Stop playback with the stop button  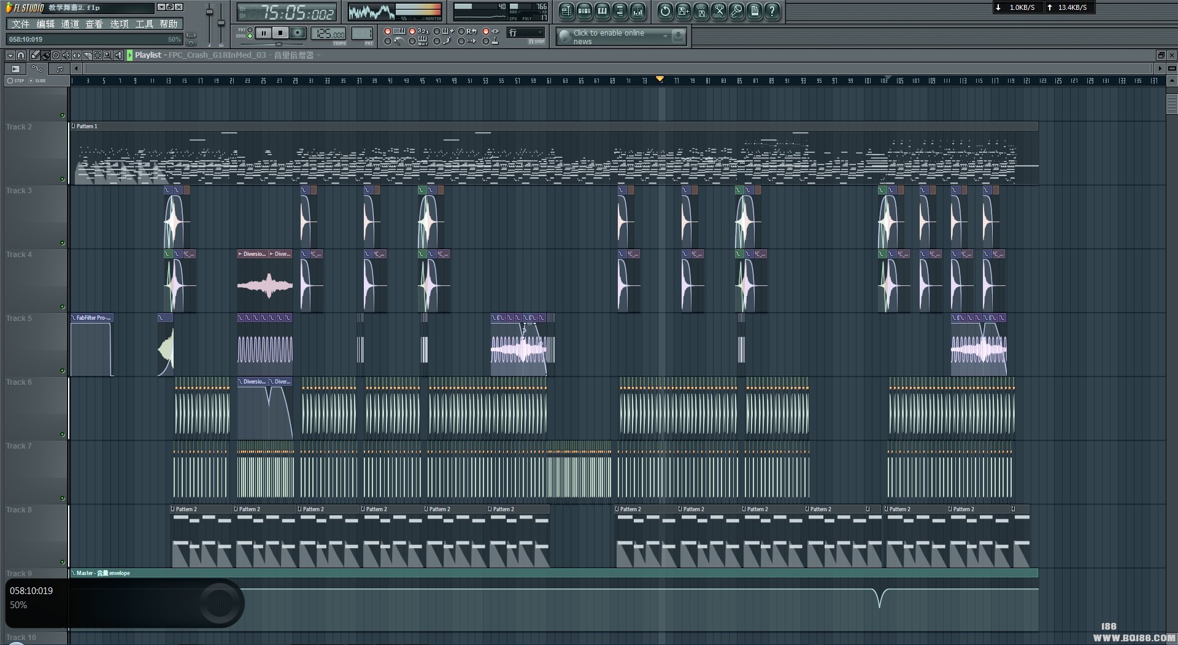[x=280, y=33]
